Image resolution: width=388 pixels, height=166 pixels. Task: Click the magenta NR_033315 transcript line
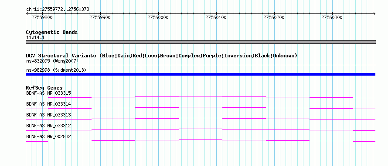tap(201, 96)
